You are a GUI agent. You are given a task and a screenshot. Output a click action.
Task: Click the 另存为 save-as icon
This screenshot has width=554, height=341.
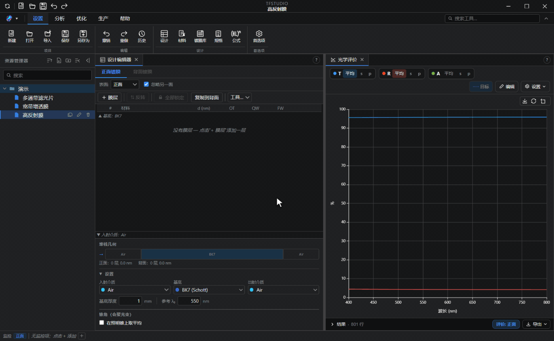(83, 36)
